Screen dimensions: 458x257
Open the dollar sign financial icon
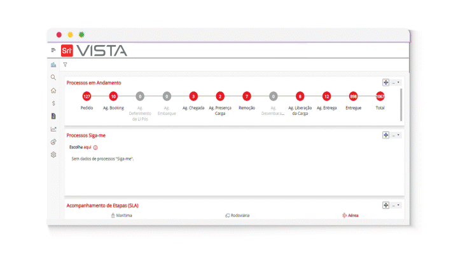pos(53,103)
